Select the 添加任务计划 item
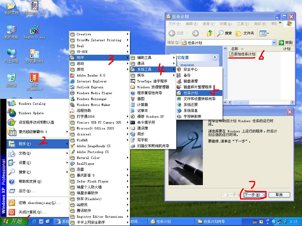This screenshot has height=226, width=302. [x=242, y=54]
